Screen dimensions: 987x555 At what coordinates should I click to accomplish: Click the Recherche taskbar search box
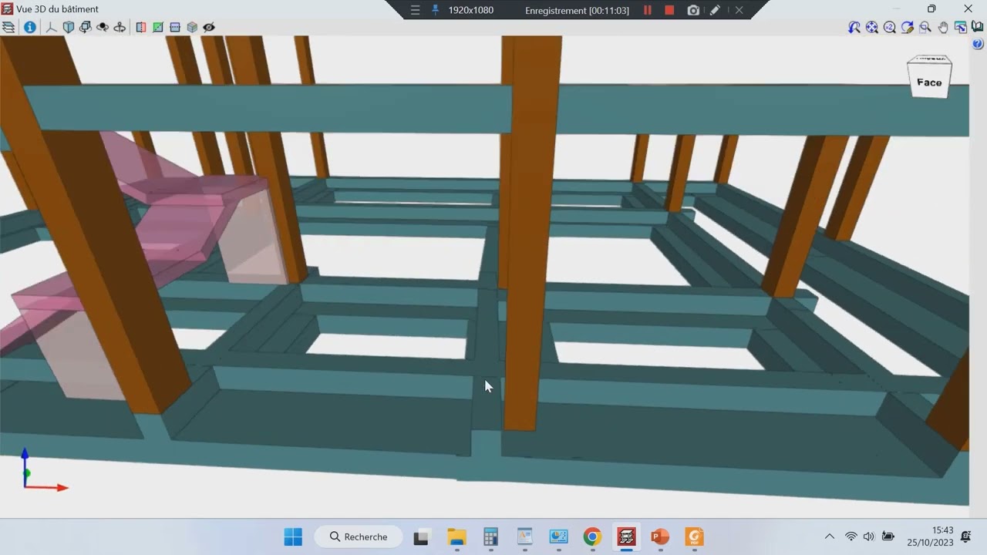point(359,536)
